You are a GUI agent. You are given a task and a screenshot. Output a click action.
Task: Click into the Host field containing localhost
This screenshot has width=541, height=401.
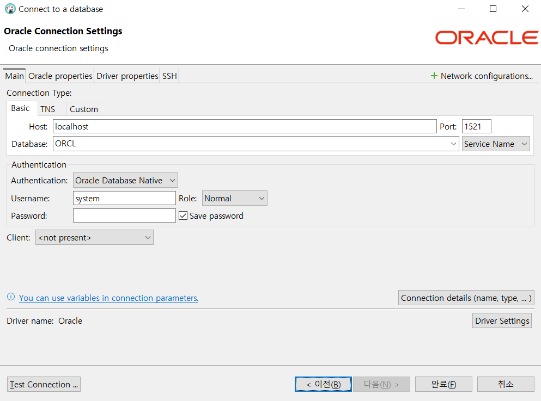(245, 126)
